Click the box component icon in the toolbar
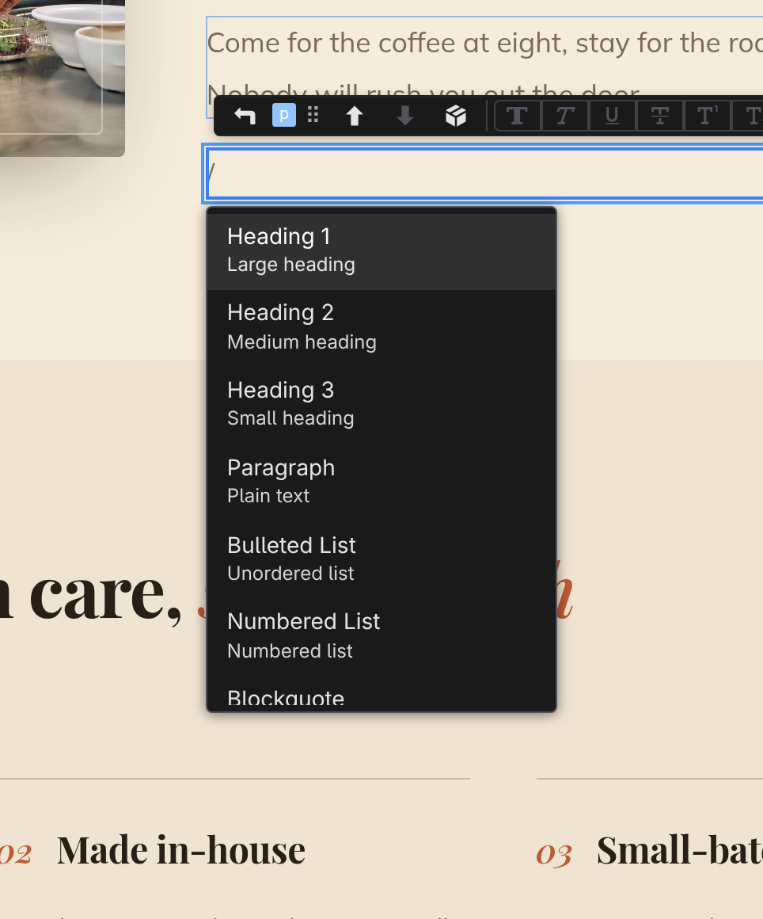 tap(456, 116)
